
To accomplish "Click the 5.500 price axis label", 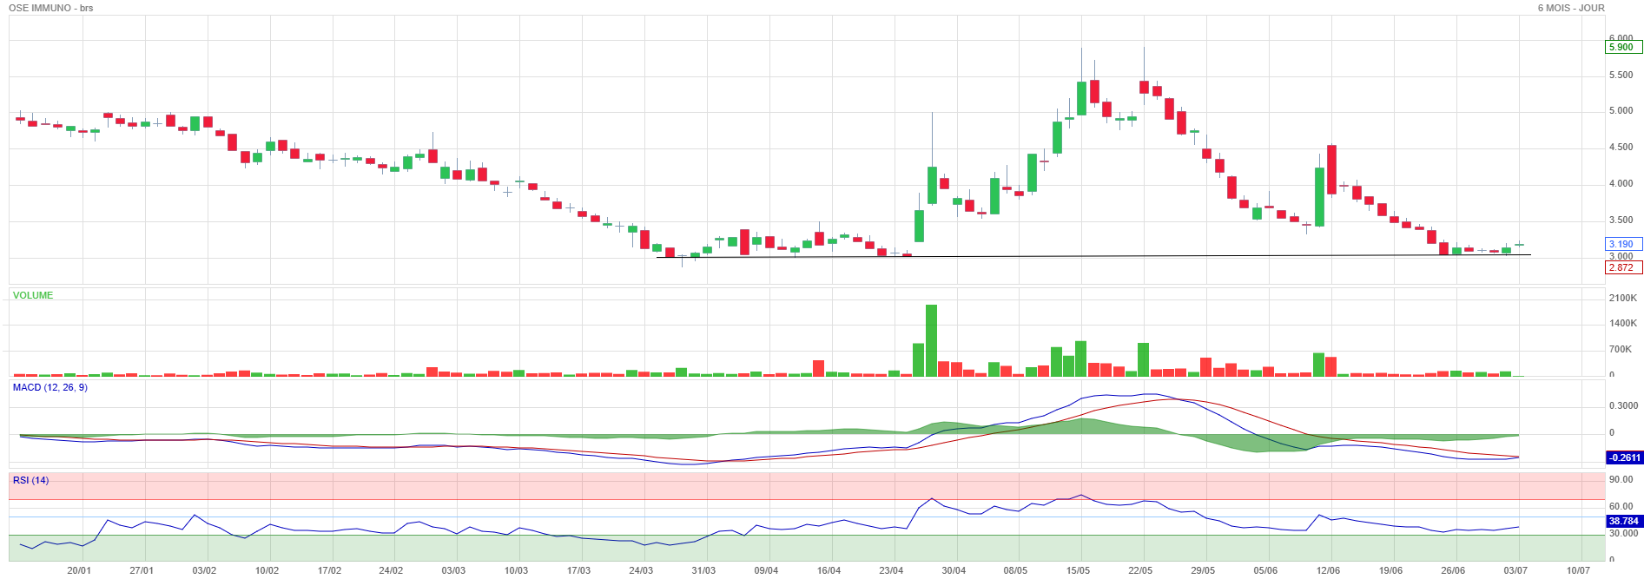I will tap(1621, 76).
